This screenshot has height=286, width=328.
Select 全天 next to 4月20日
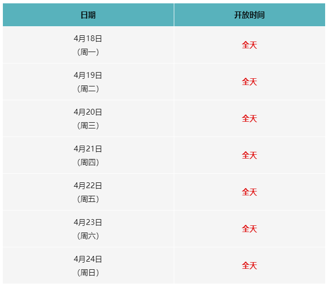click(x=249, y=118)
